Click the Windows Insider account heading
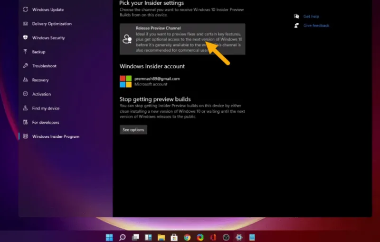 click(152, 66)
